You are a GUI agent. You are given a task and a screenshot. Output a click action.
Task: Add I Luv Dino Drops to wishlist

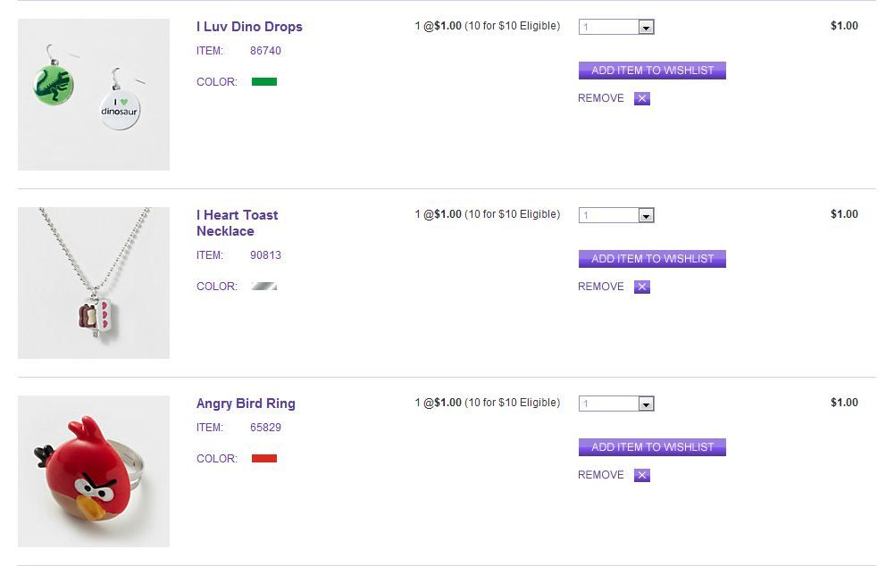click(652, 71)
